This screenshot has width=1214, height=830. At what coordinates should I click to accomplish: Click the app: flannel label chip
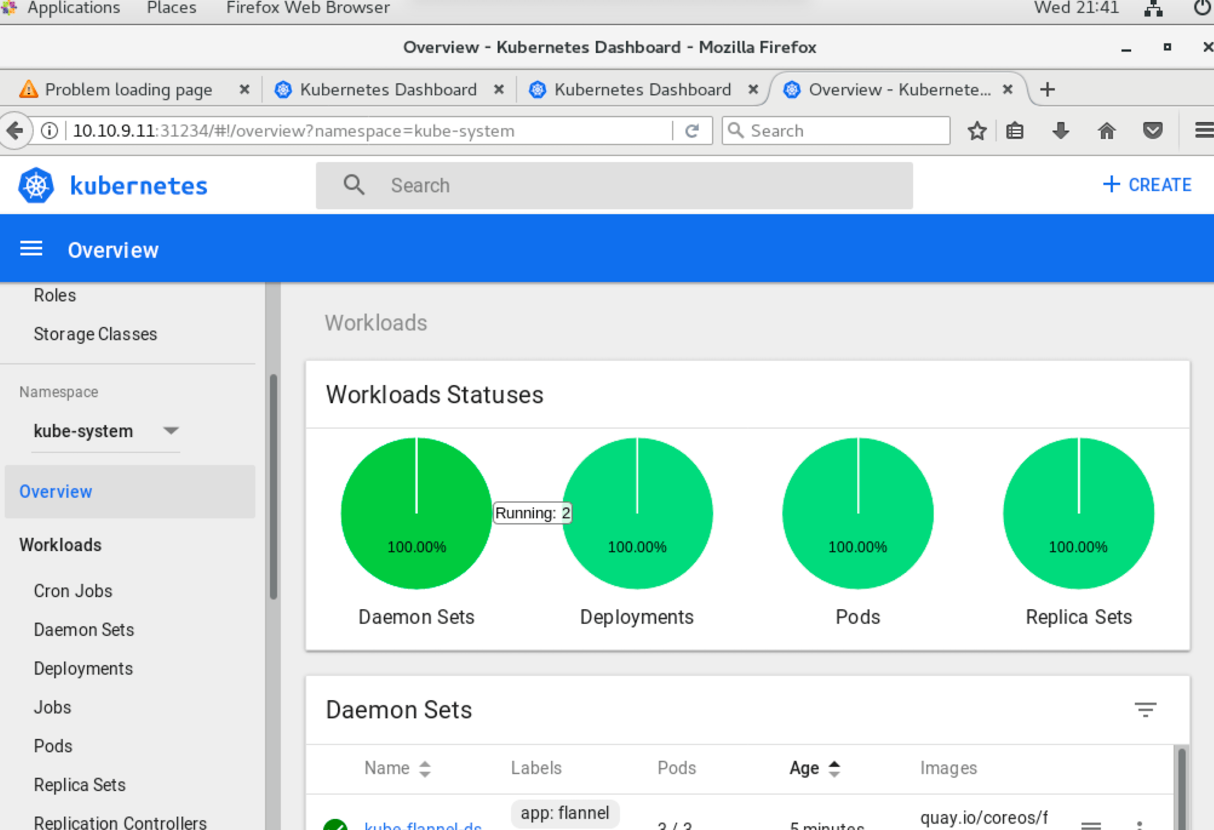click(565, 813)
